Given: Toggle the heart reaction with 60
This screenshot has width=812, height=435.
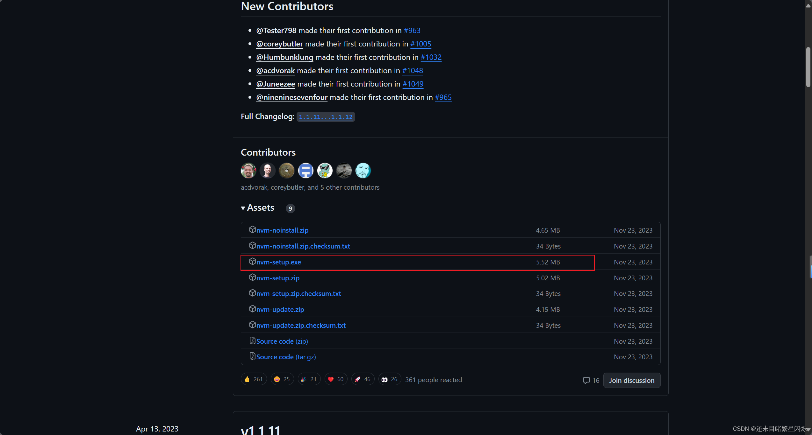Looking at the screenshot, I should coord(336,379).
